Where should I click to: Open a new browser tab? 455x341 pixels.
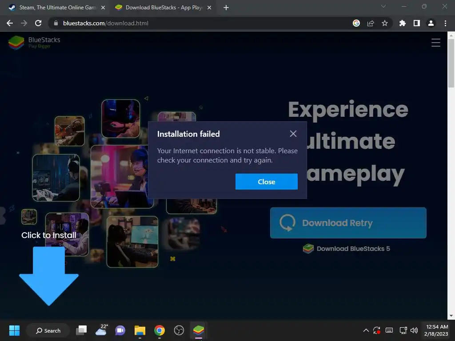point(226,8)
